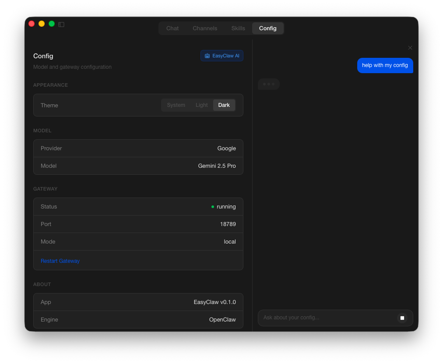Image resolution: width=443 pixels, height=364 pixels.
Task: Toggle the sidebar icon next to the traffic lights
Action: tap(61, 25)
